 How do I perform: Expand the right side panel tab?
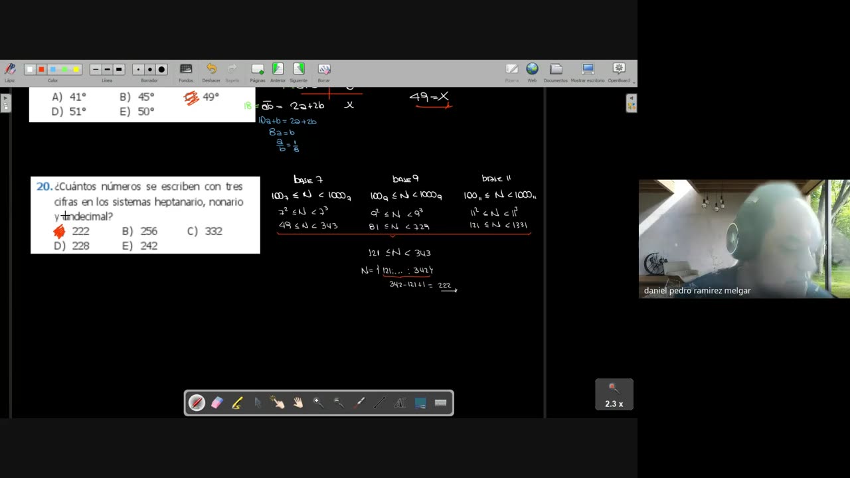(x=632, y=103)
